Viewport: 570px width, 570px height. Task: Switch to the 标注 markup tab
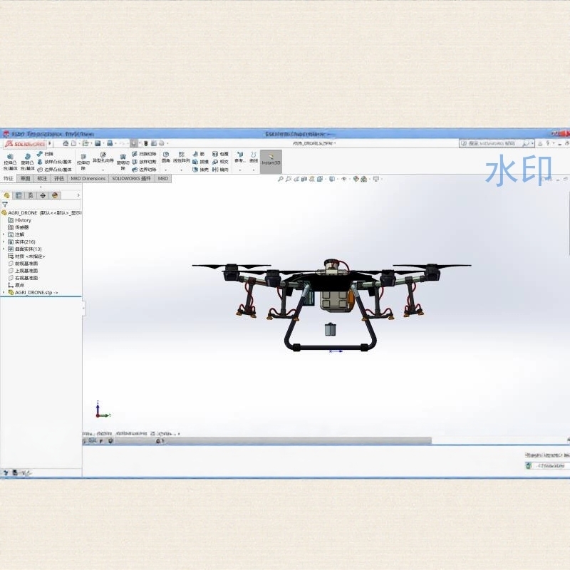click(42, 179)
